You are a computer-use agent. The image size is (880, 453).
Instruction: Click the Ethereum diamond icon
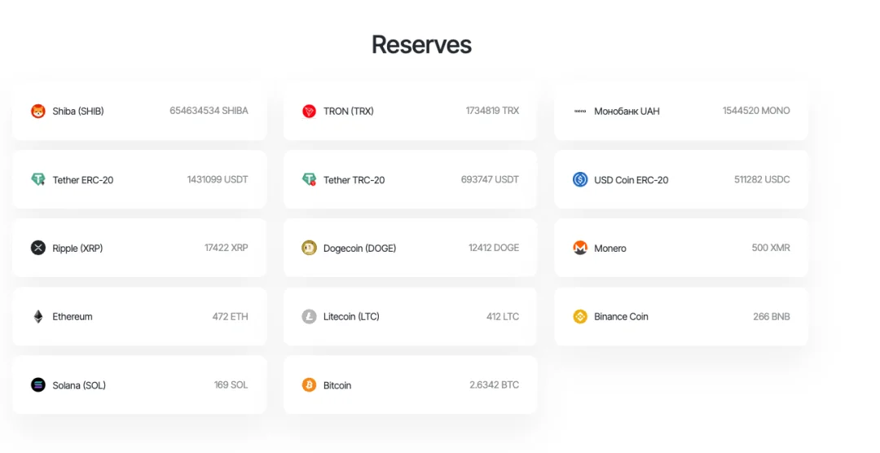click(x=38, y=317)
